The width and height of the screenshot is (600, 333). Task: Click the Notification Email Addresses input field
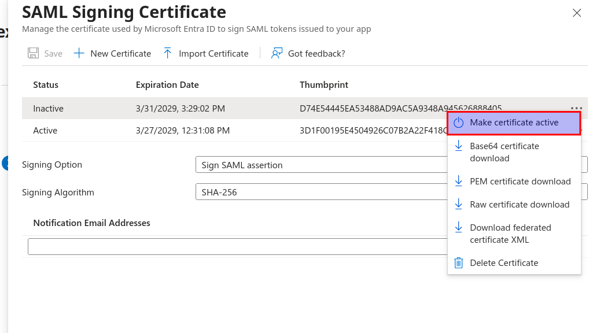(x=231, y=246)
